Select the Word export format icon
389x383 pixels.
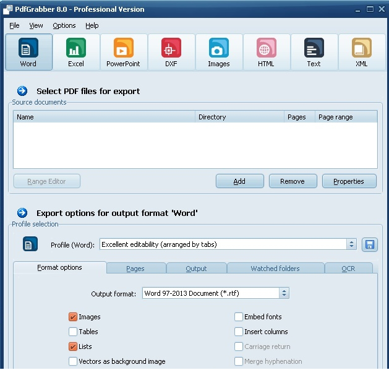(28, 52)
